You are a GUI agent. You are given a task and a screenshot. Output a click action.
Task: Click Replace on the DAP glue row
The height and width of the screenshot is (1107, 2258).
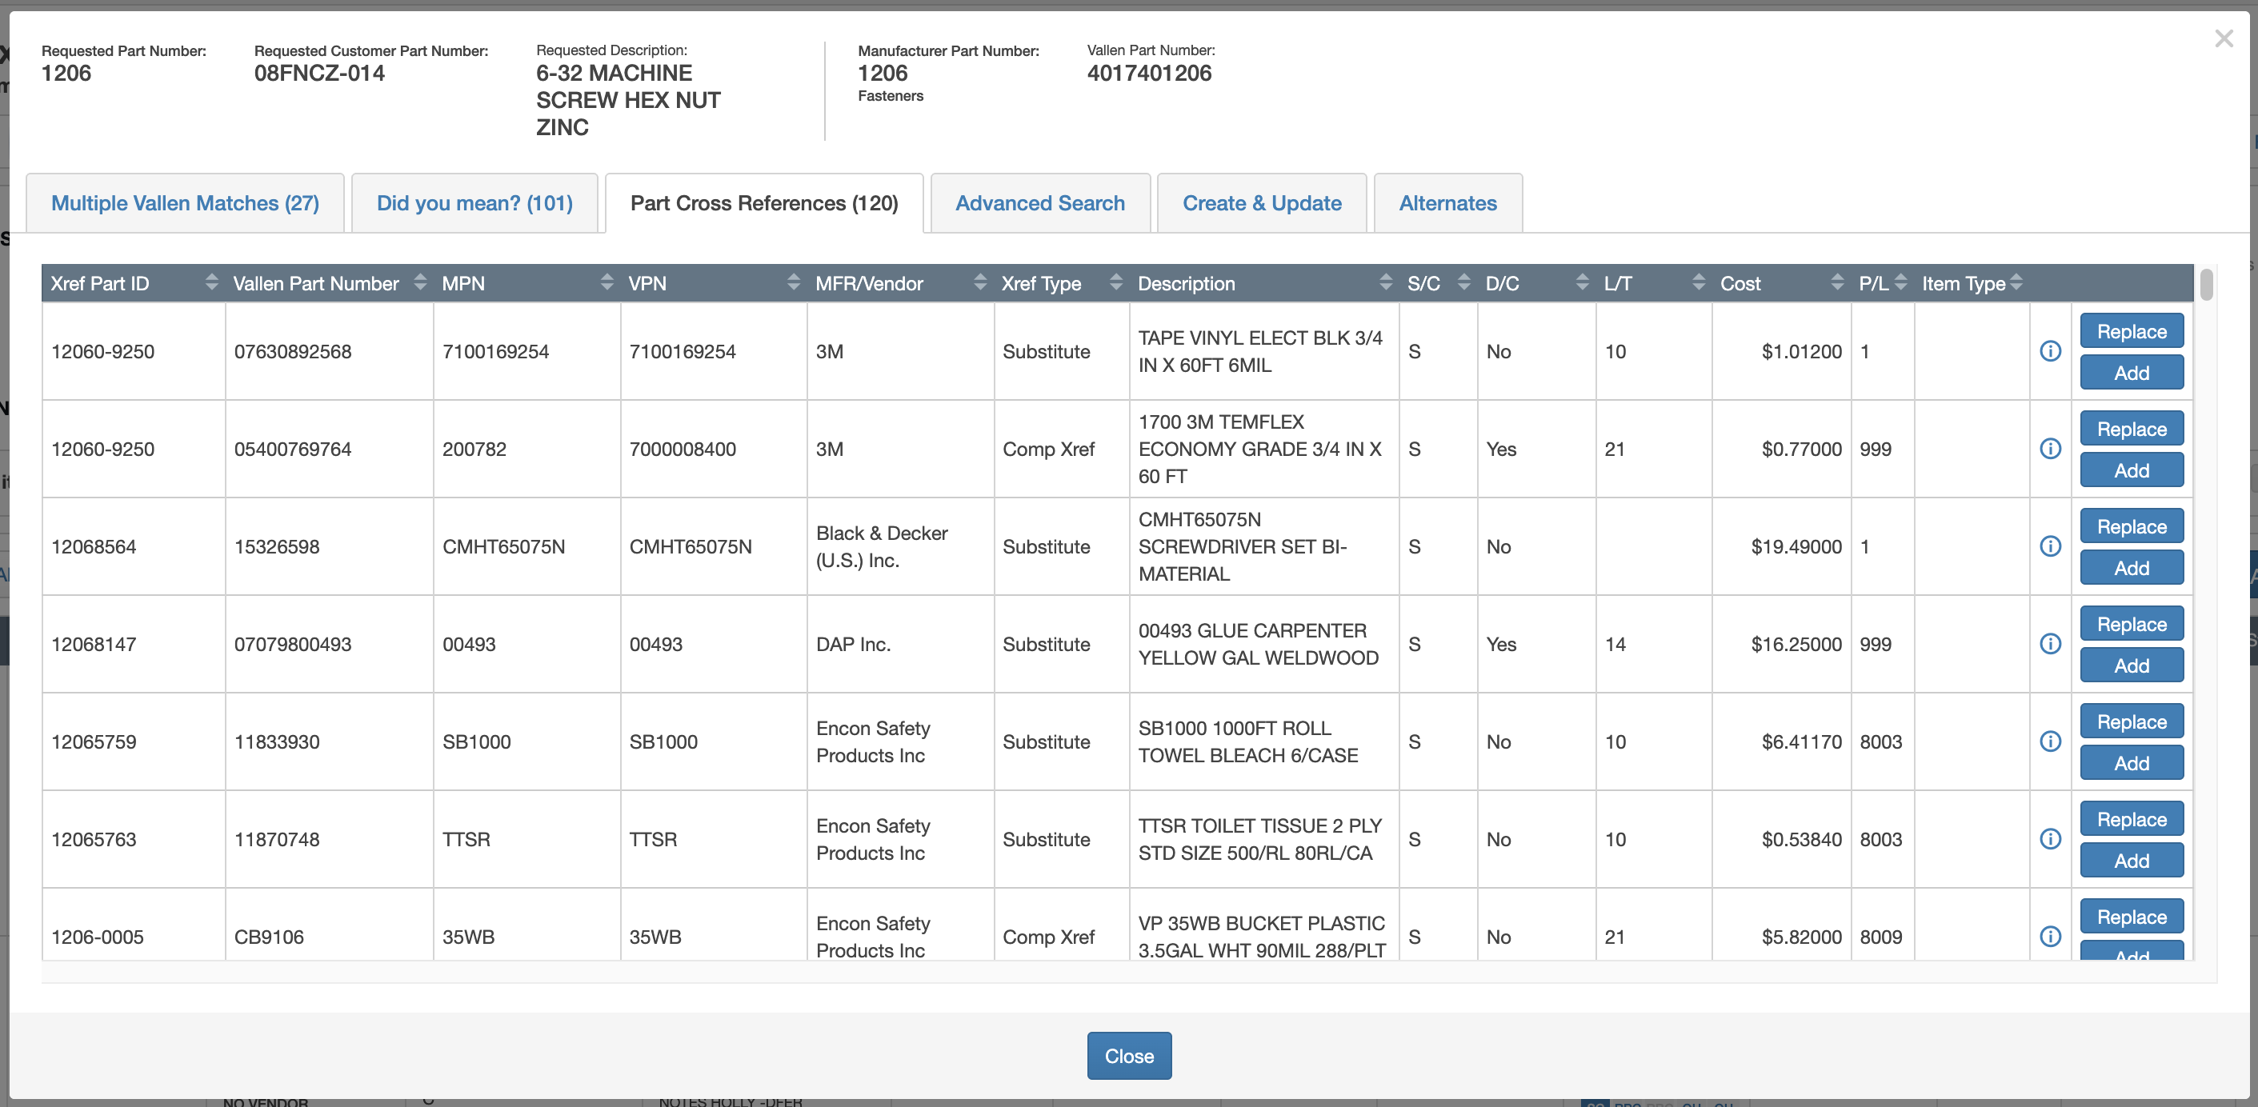[x=2132, y=623]
